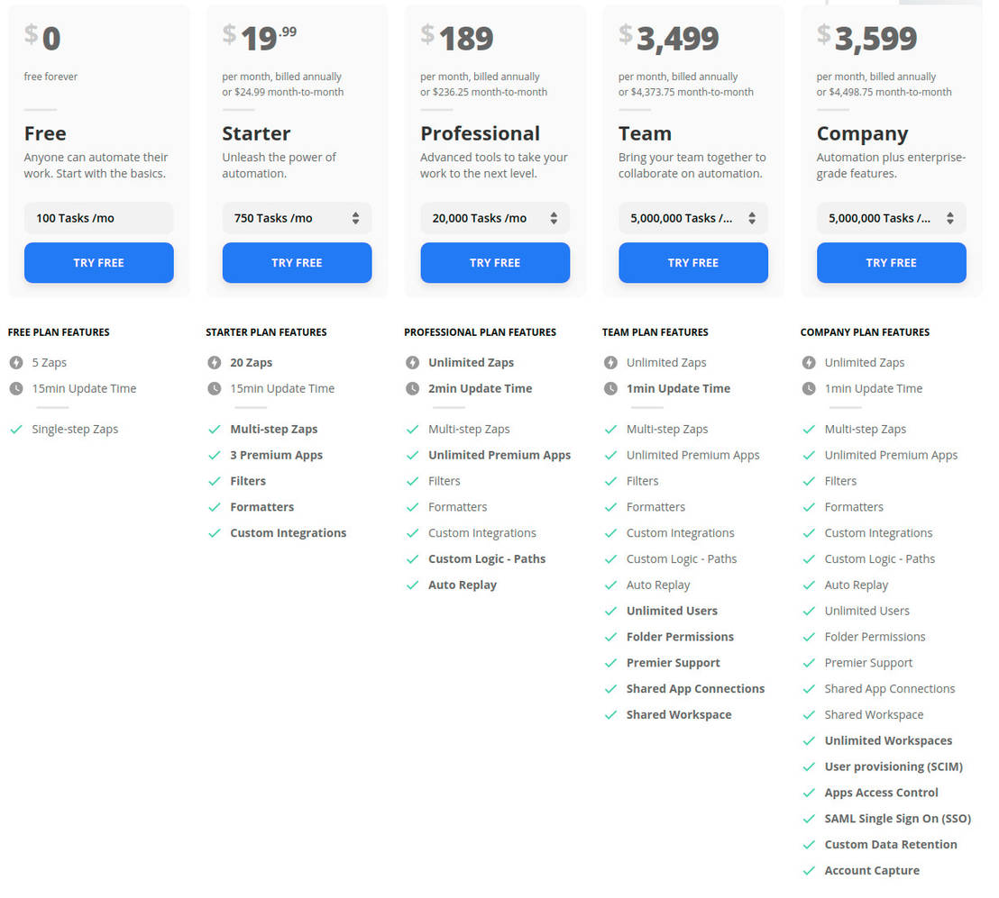
Task: Click the checkmark next to "Auto Replay" on Professional
Action: (413, 585)
